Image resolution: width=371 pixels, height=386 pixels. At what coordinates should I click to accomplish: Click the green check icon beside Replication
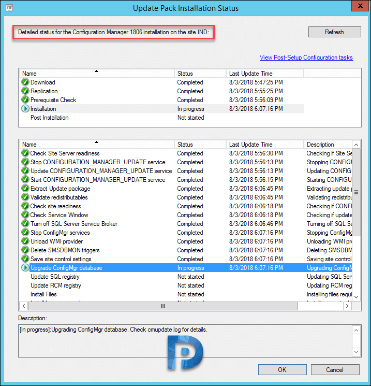tap(25, 91)
